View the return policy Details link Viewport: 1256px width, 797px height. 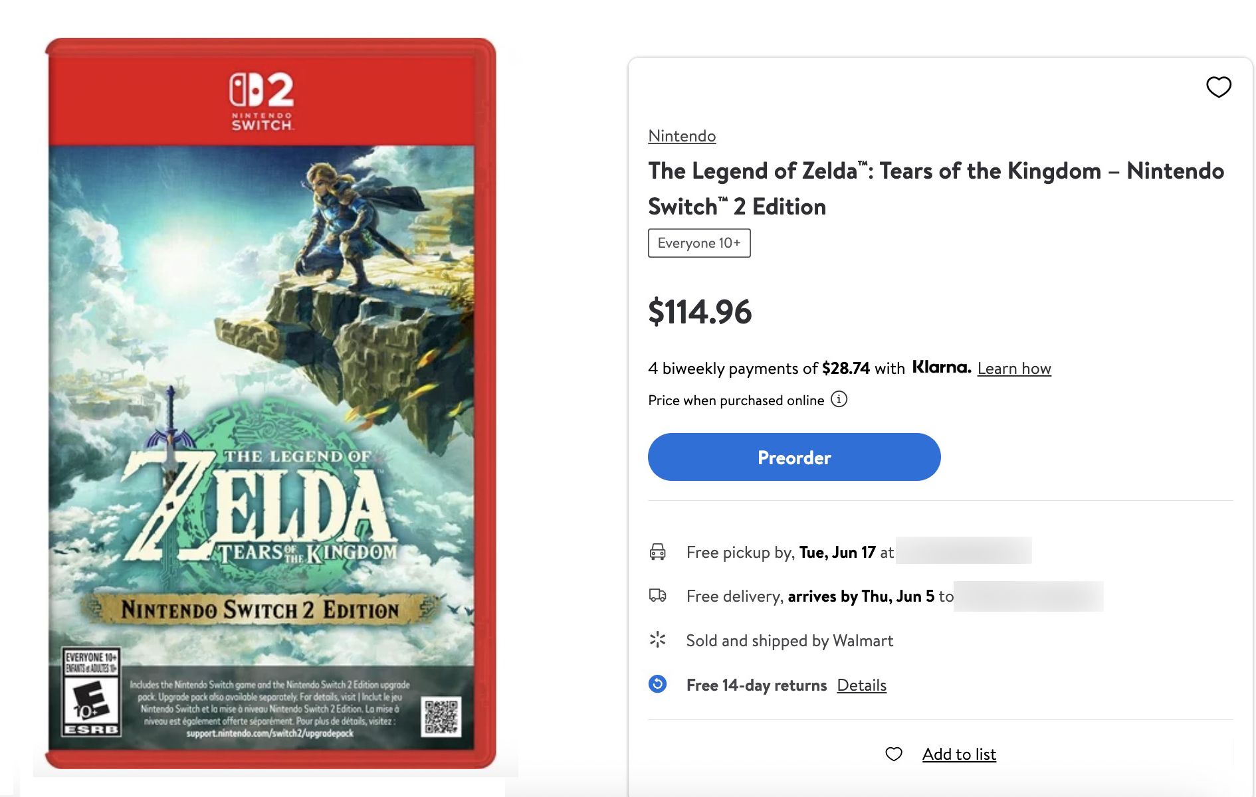861,685
